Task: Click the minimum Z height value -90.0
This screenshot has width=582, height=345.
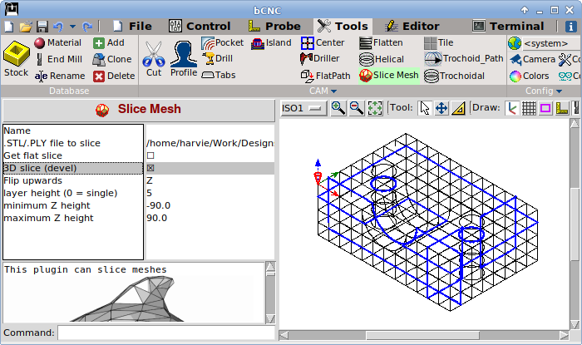Action: [159, 205]
